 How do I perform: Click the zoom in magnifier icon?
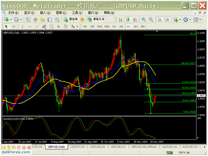tap(144, 19)
